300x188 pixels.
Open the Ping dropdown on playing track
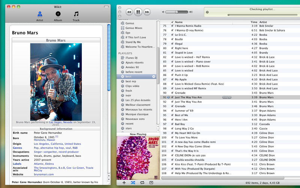pos(227,97)
